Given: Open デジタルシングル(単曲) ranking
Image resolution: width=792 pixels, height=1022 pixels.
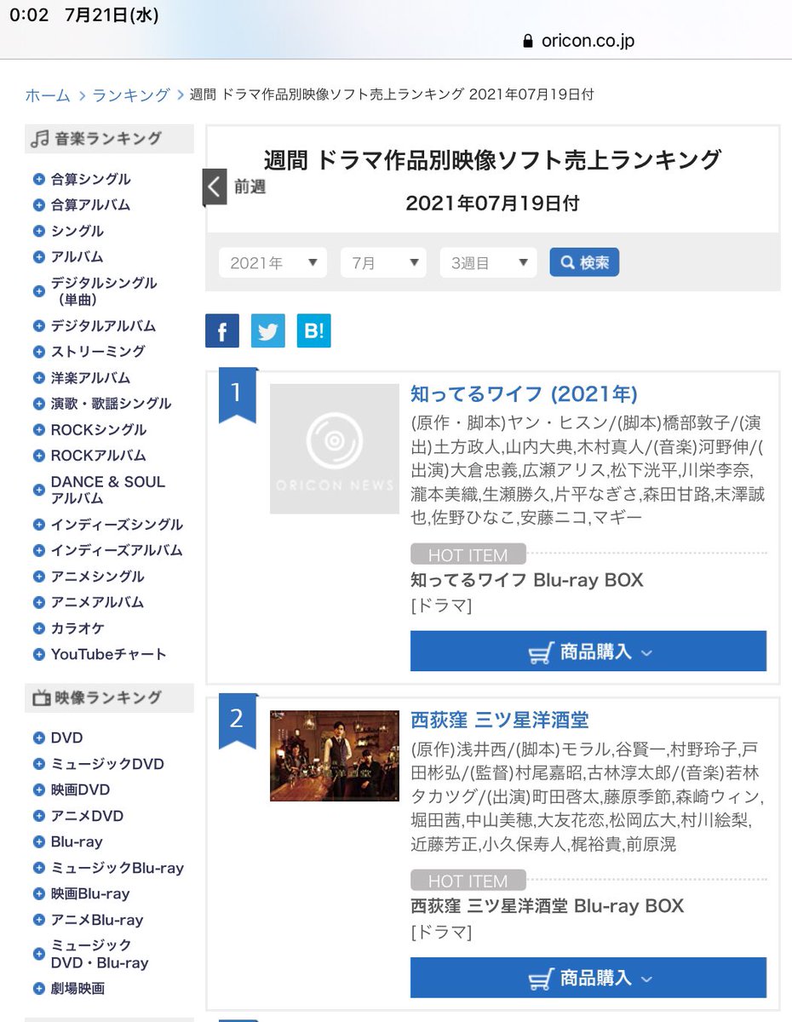Looking at the screenshot, I should click(104, 291).
